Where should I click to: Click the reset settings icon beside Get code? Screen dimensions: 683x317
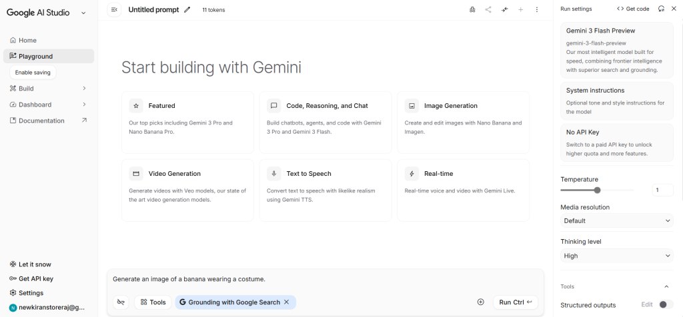coord(661,9)
